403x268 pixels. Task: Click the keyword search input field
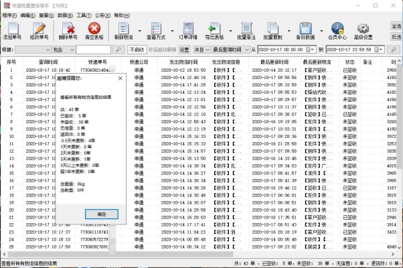pos(94,50)
